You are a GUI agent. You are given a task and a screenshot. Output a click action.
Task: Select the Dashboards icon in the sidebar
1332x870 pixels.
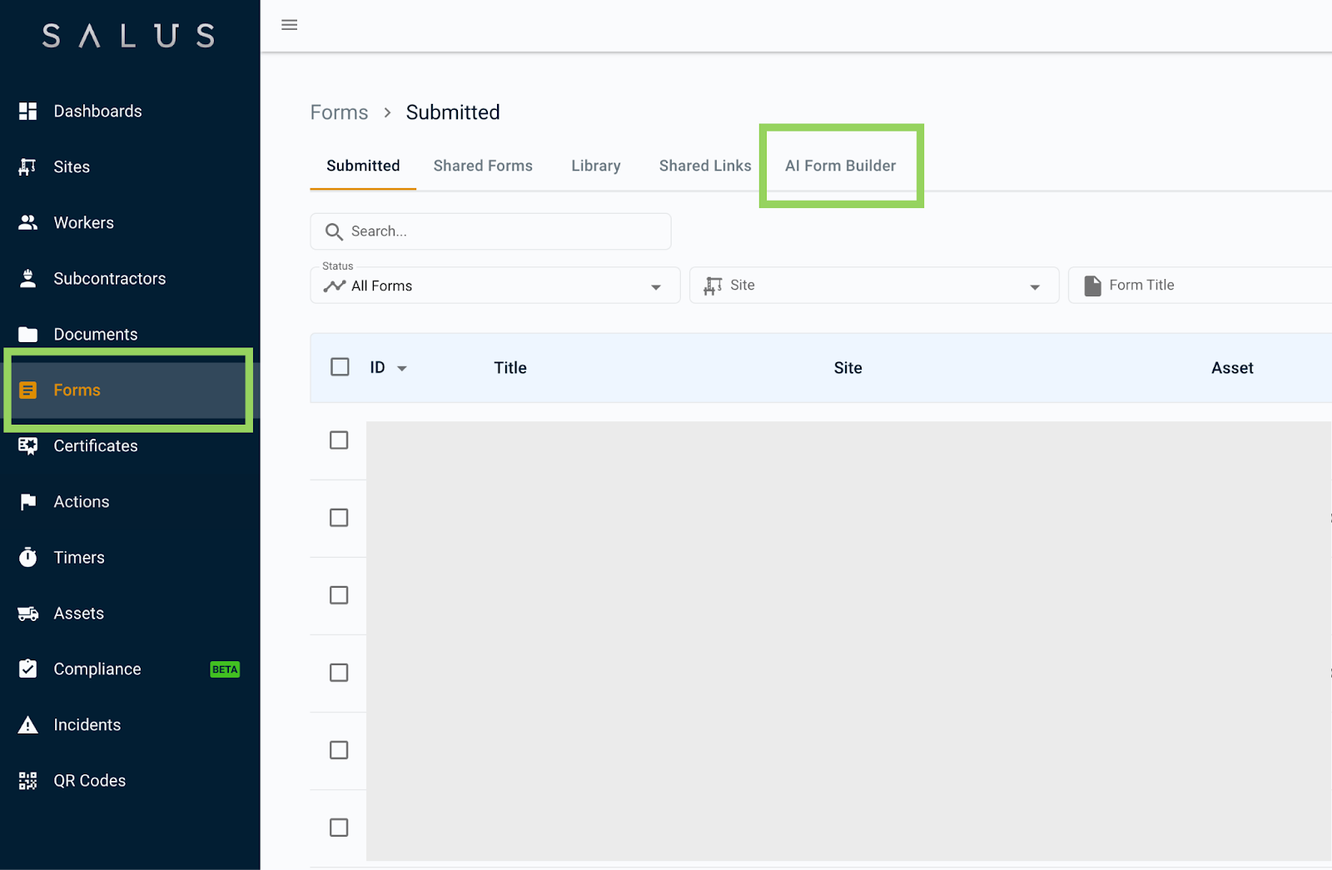click(x=27, y=111)
